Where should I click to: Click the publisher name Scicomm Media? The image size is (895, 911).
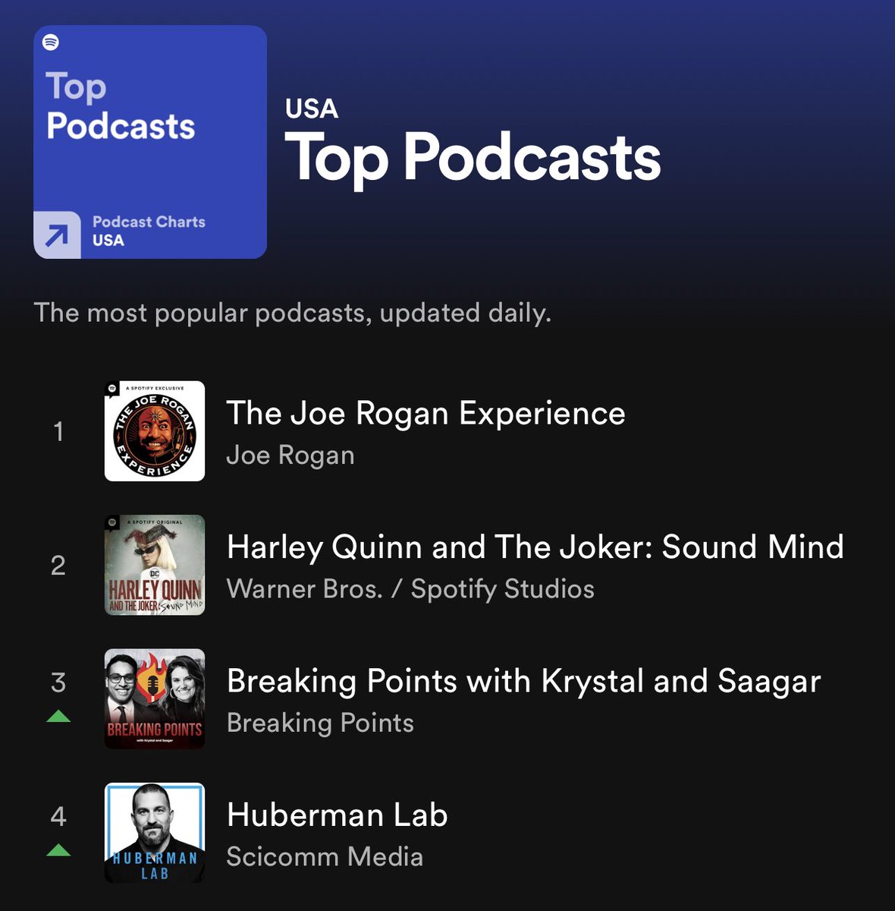(325, 856)
